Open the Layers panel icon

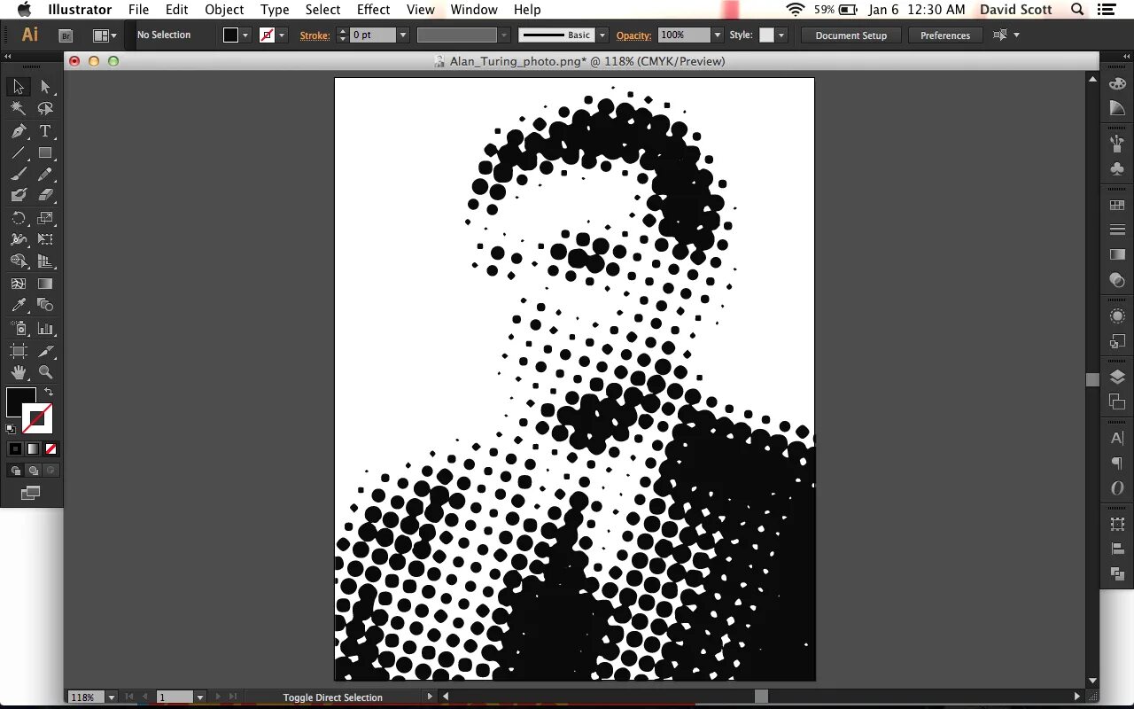pos(1117,378)
